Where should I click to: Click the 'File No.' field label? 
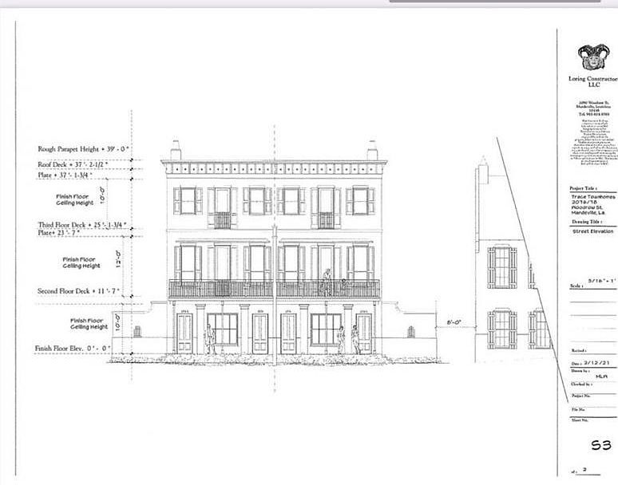click(579, 409)
